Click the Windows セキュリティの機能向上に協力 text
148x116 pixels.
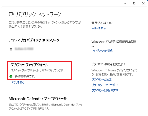point(114,43)
